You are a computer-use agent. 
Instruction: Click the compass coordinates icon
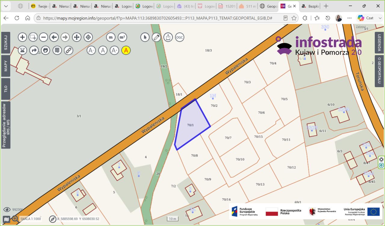coord(53,219)
